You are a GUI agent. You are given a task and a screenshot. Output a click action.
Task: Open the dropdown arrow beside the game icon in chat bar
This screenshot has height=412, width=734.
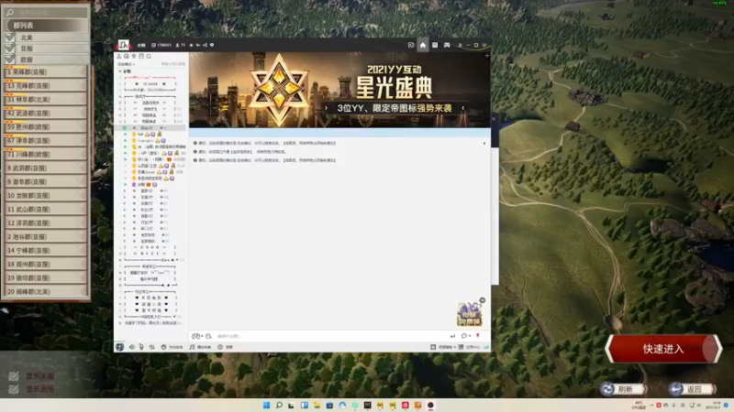[202, 336]
